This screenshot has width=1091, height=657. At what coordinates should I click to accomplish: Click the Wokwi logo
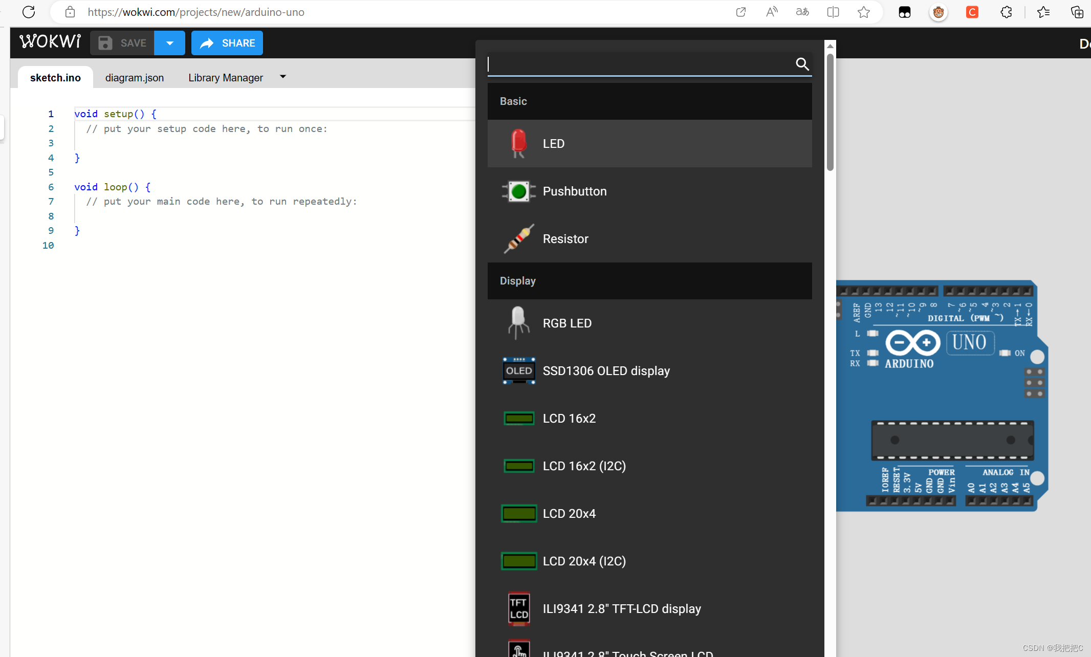[x=50, y=42]
